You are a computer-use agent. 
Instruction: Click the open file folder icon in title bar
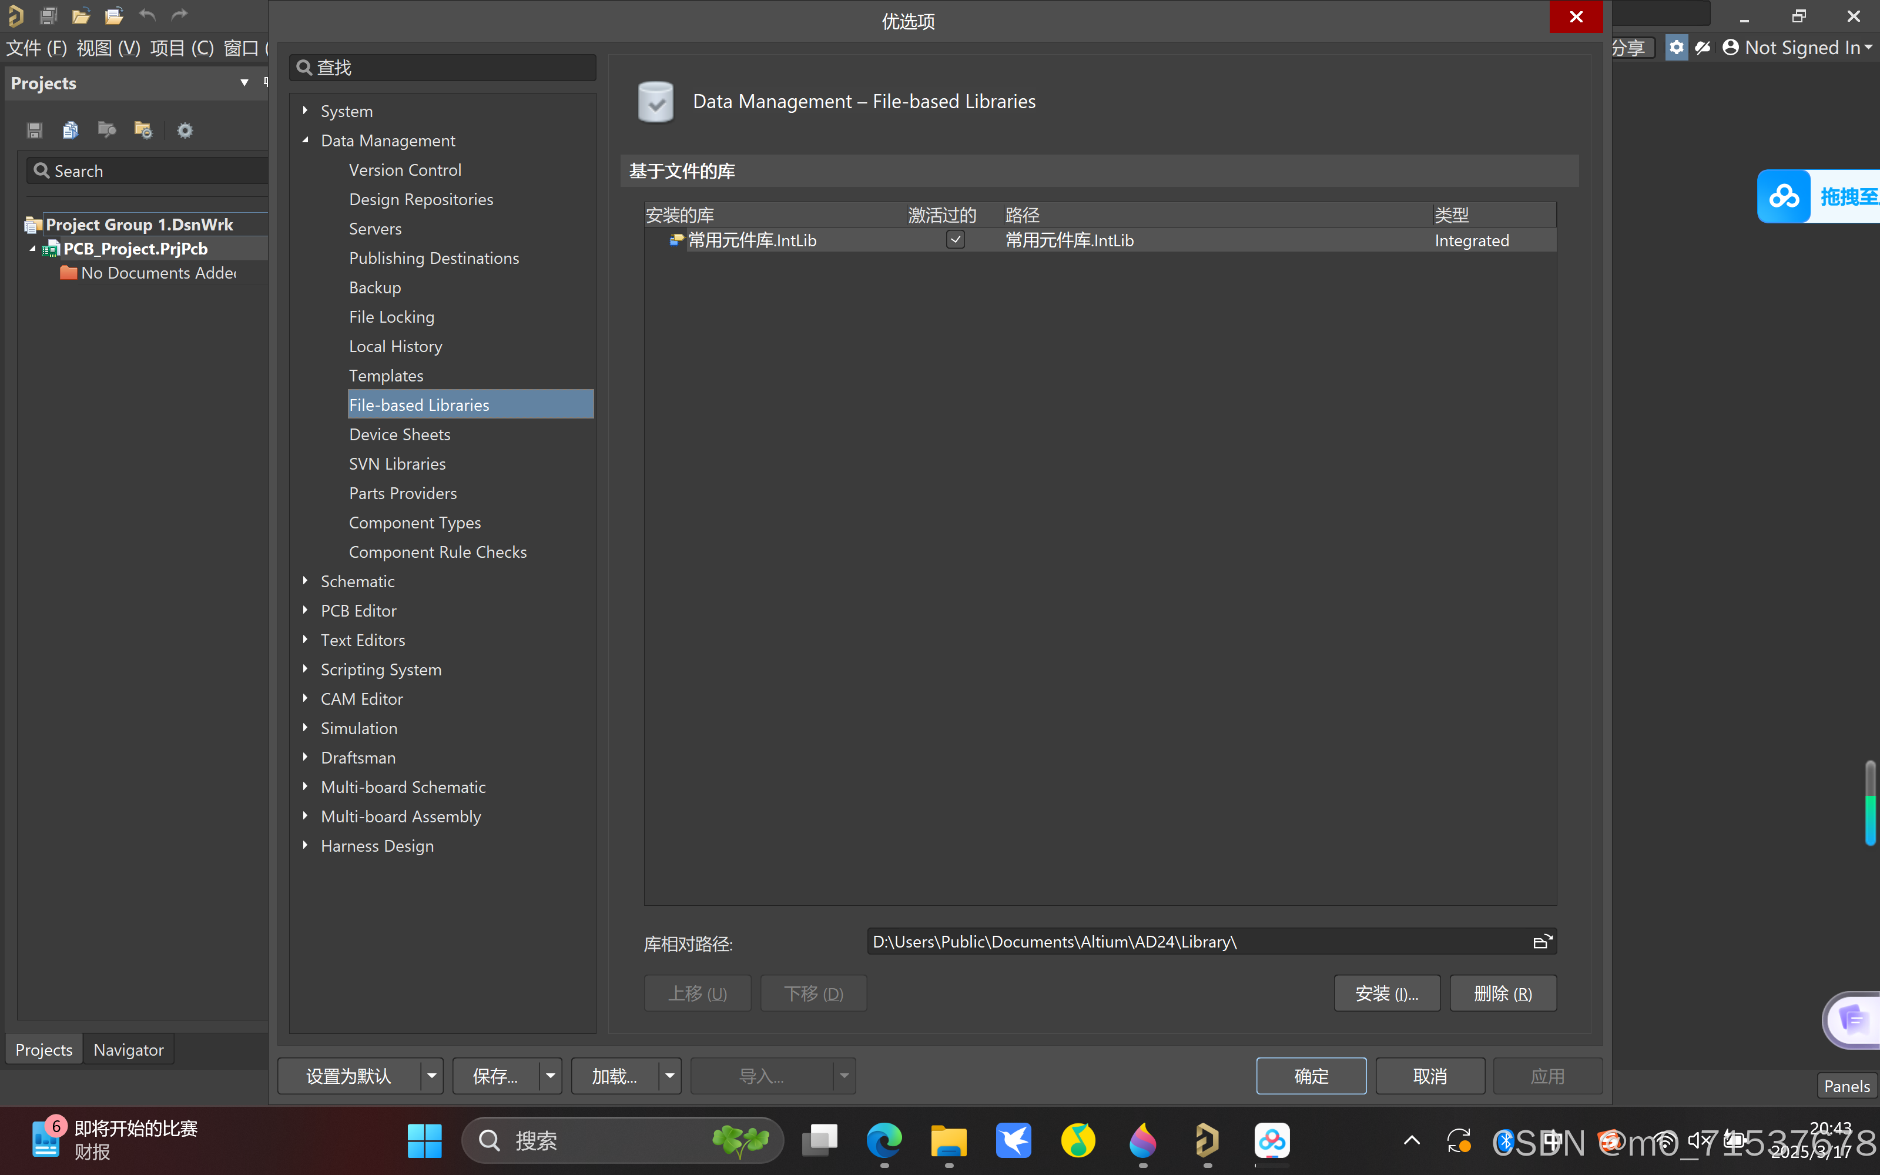coord(81,15)
